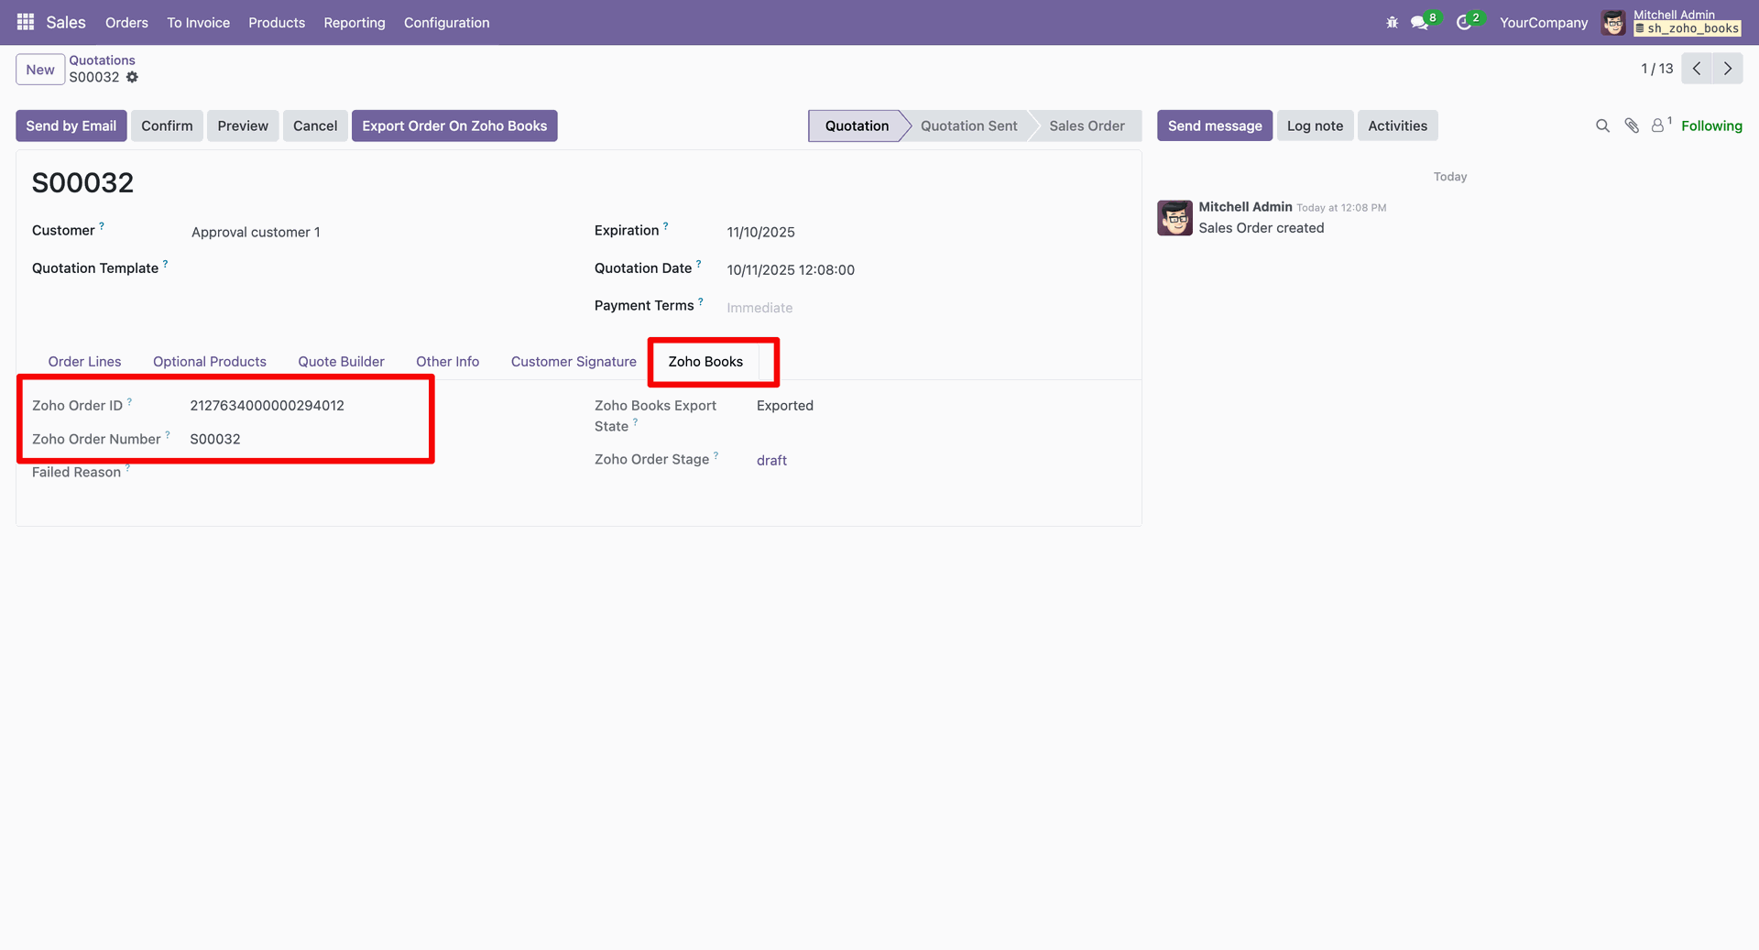Screen dimensions: 1759x950
Task: Open the Orders menu
Action: 126,22
